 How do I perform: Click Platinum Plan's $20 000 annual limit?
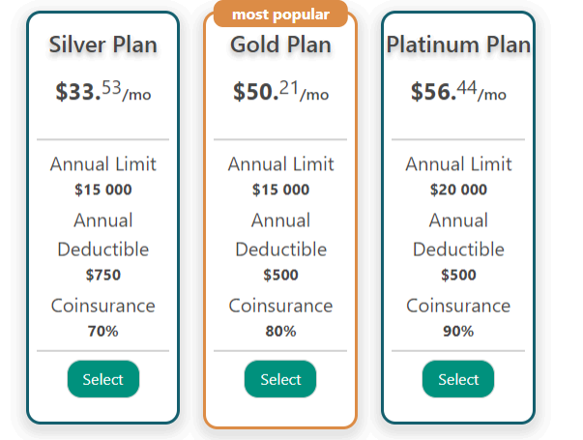click(x=458, y=190)
